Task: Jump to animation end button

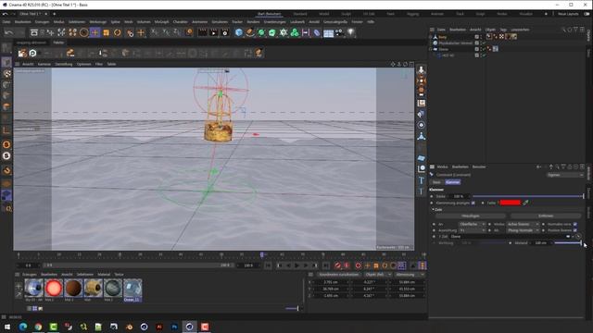Action: (x=325, y=265)
